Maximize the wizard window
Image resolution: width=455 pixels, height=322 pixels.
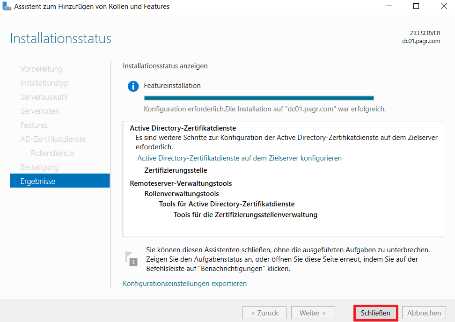[x=416, y=7]
